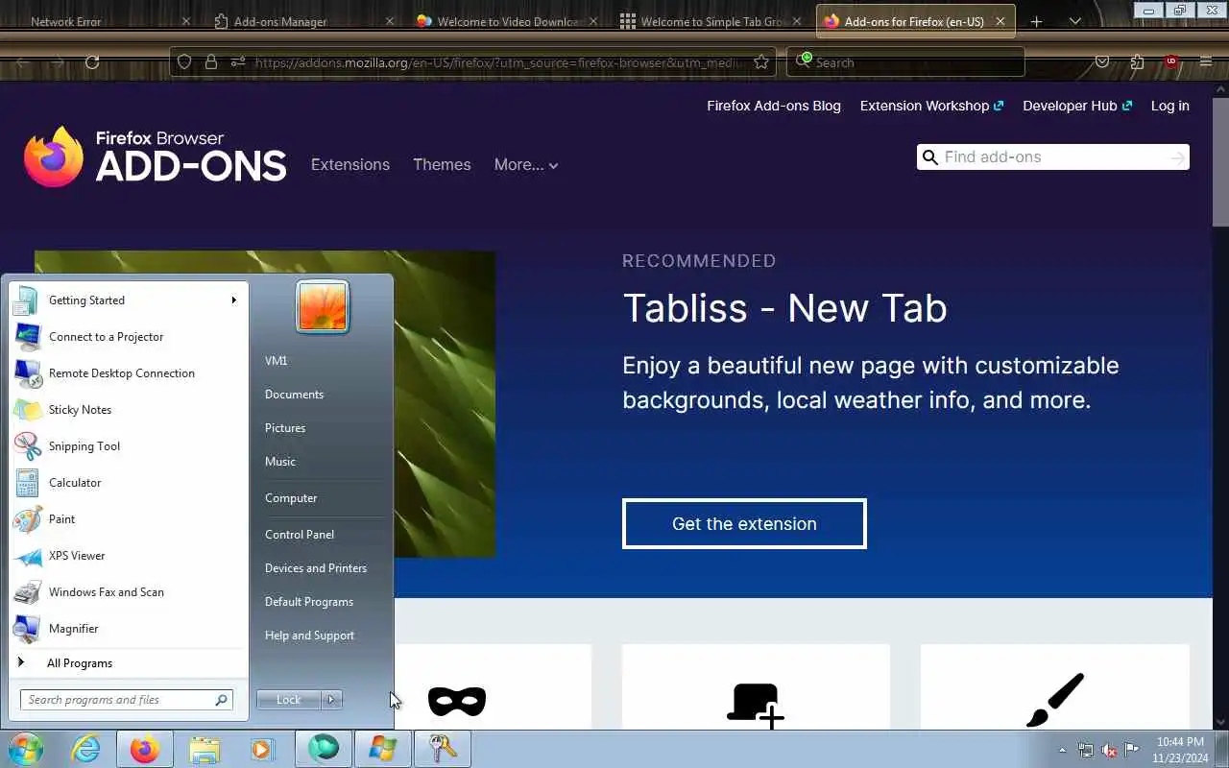Click the paintbrush themes icon

pos(1054,700)
